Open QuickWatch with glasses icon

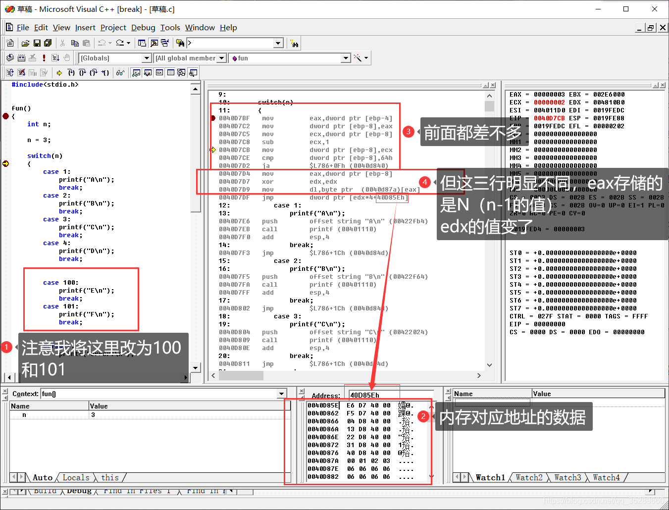click(x=120, y=73)
